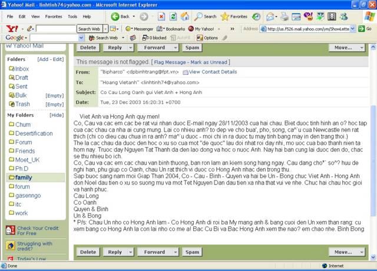The image size is (377, 271).
Task: Click the bottom Delete button
Action: click(x=88, y=252)
